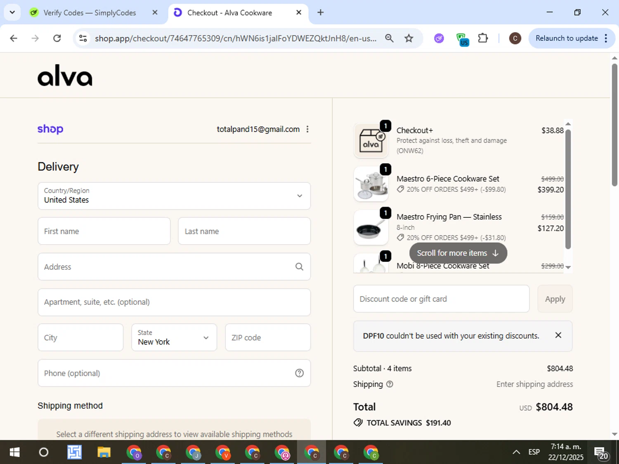The width and height of the screenshot is (619, 464).
Task: Switch to Verify Codes — SimplyCodes tab
Action: coord(89,13)
